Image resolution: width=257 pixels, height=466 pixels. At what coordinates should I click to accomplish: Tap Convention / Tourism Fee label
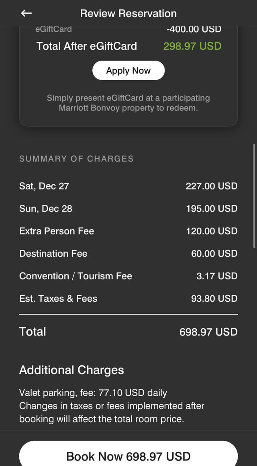coord(75,276)
